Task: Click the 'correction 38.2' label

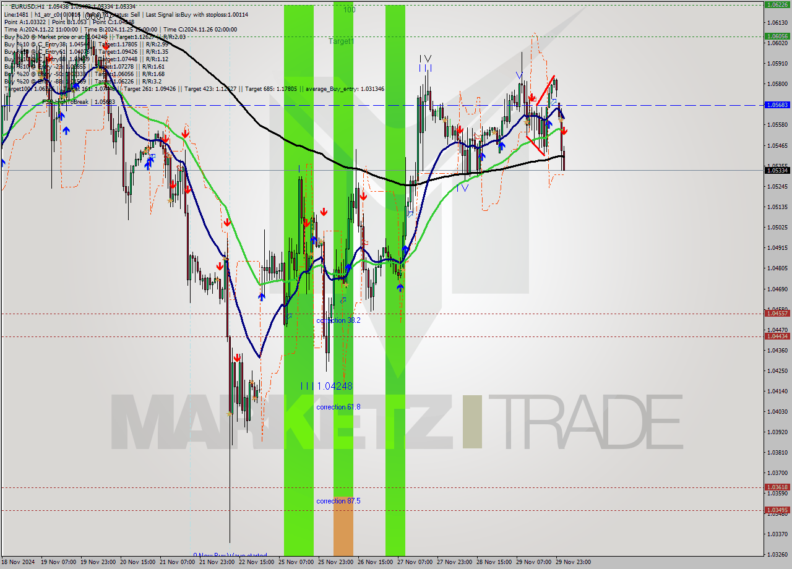Action: pos(338,320)
